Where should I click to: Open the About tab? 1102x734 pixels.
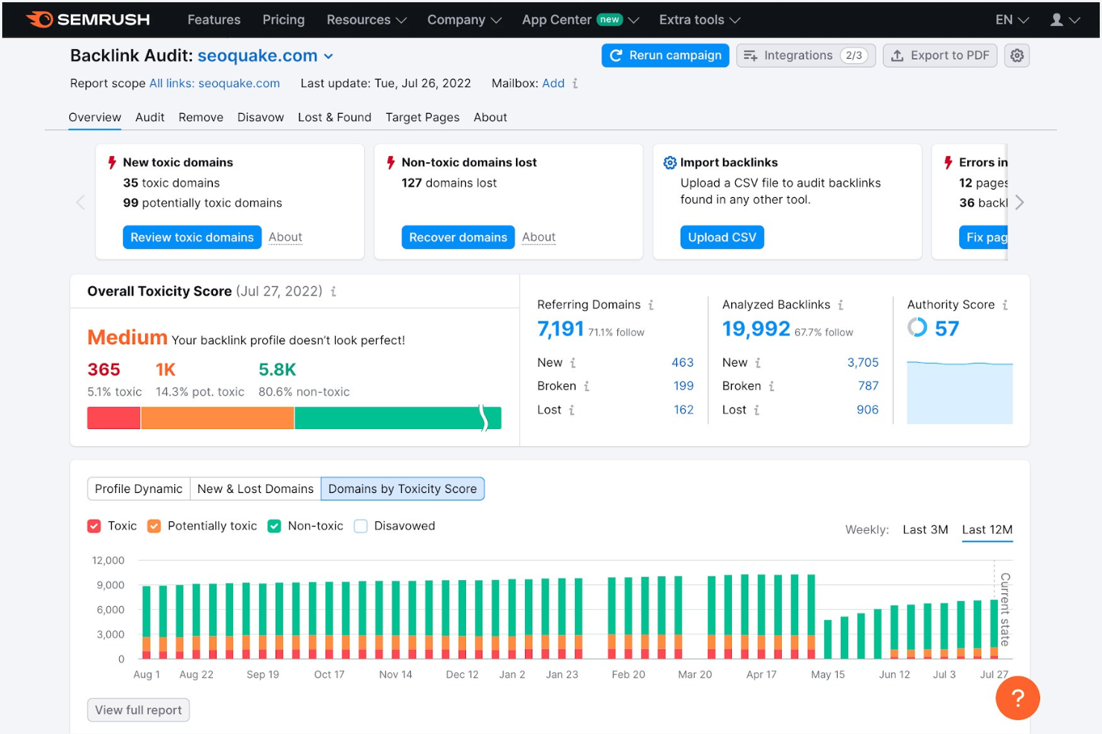pyautogui.click(x=490, y=117)
